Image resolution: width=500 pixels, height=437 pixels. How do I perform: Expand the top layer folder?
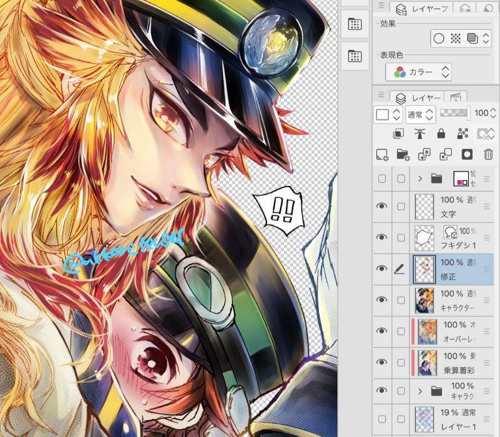(x=420, y=179)
